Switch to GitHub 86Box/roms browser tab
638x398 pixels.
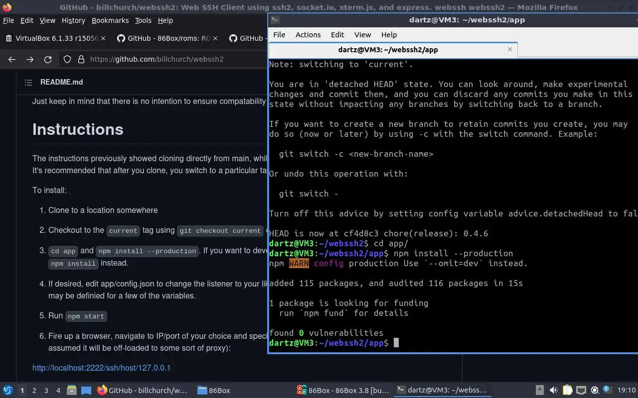[x=167, y=38]
